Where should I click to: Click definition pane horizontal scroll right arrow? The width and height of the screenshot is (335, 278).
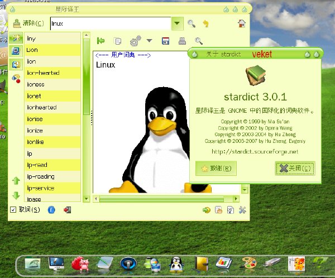pyautogui.click(x=236, y=199)
